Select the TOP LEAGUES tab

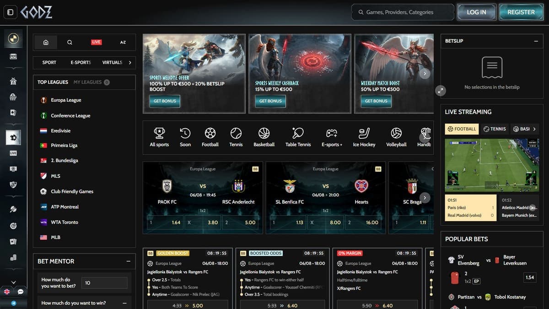click(53, 82)
